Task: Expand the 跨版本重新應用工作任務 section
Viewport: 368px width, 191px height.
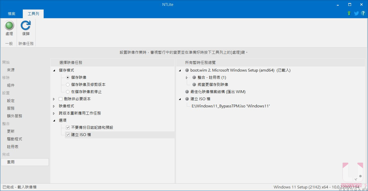Action: (54, 113)
